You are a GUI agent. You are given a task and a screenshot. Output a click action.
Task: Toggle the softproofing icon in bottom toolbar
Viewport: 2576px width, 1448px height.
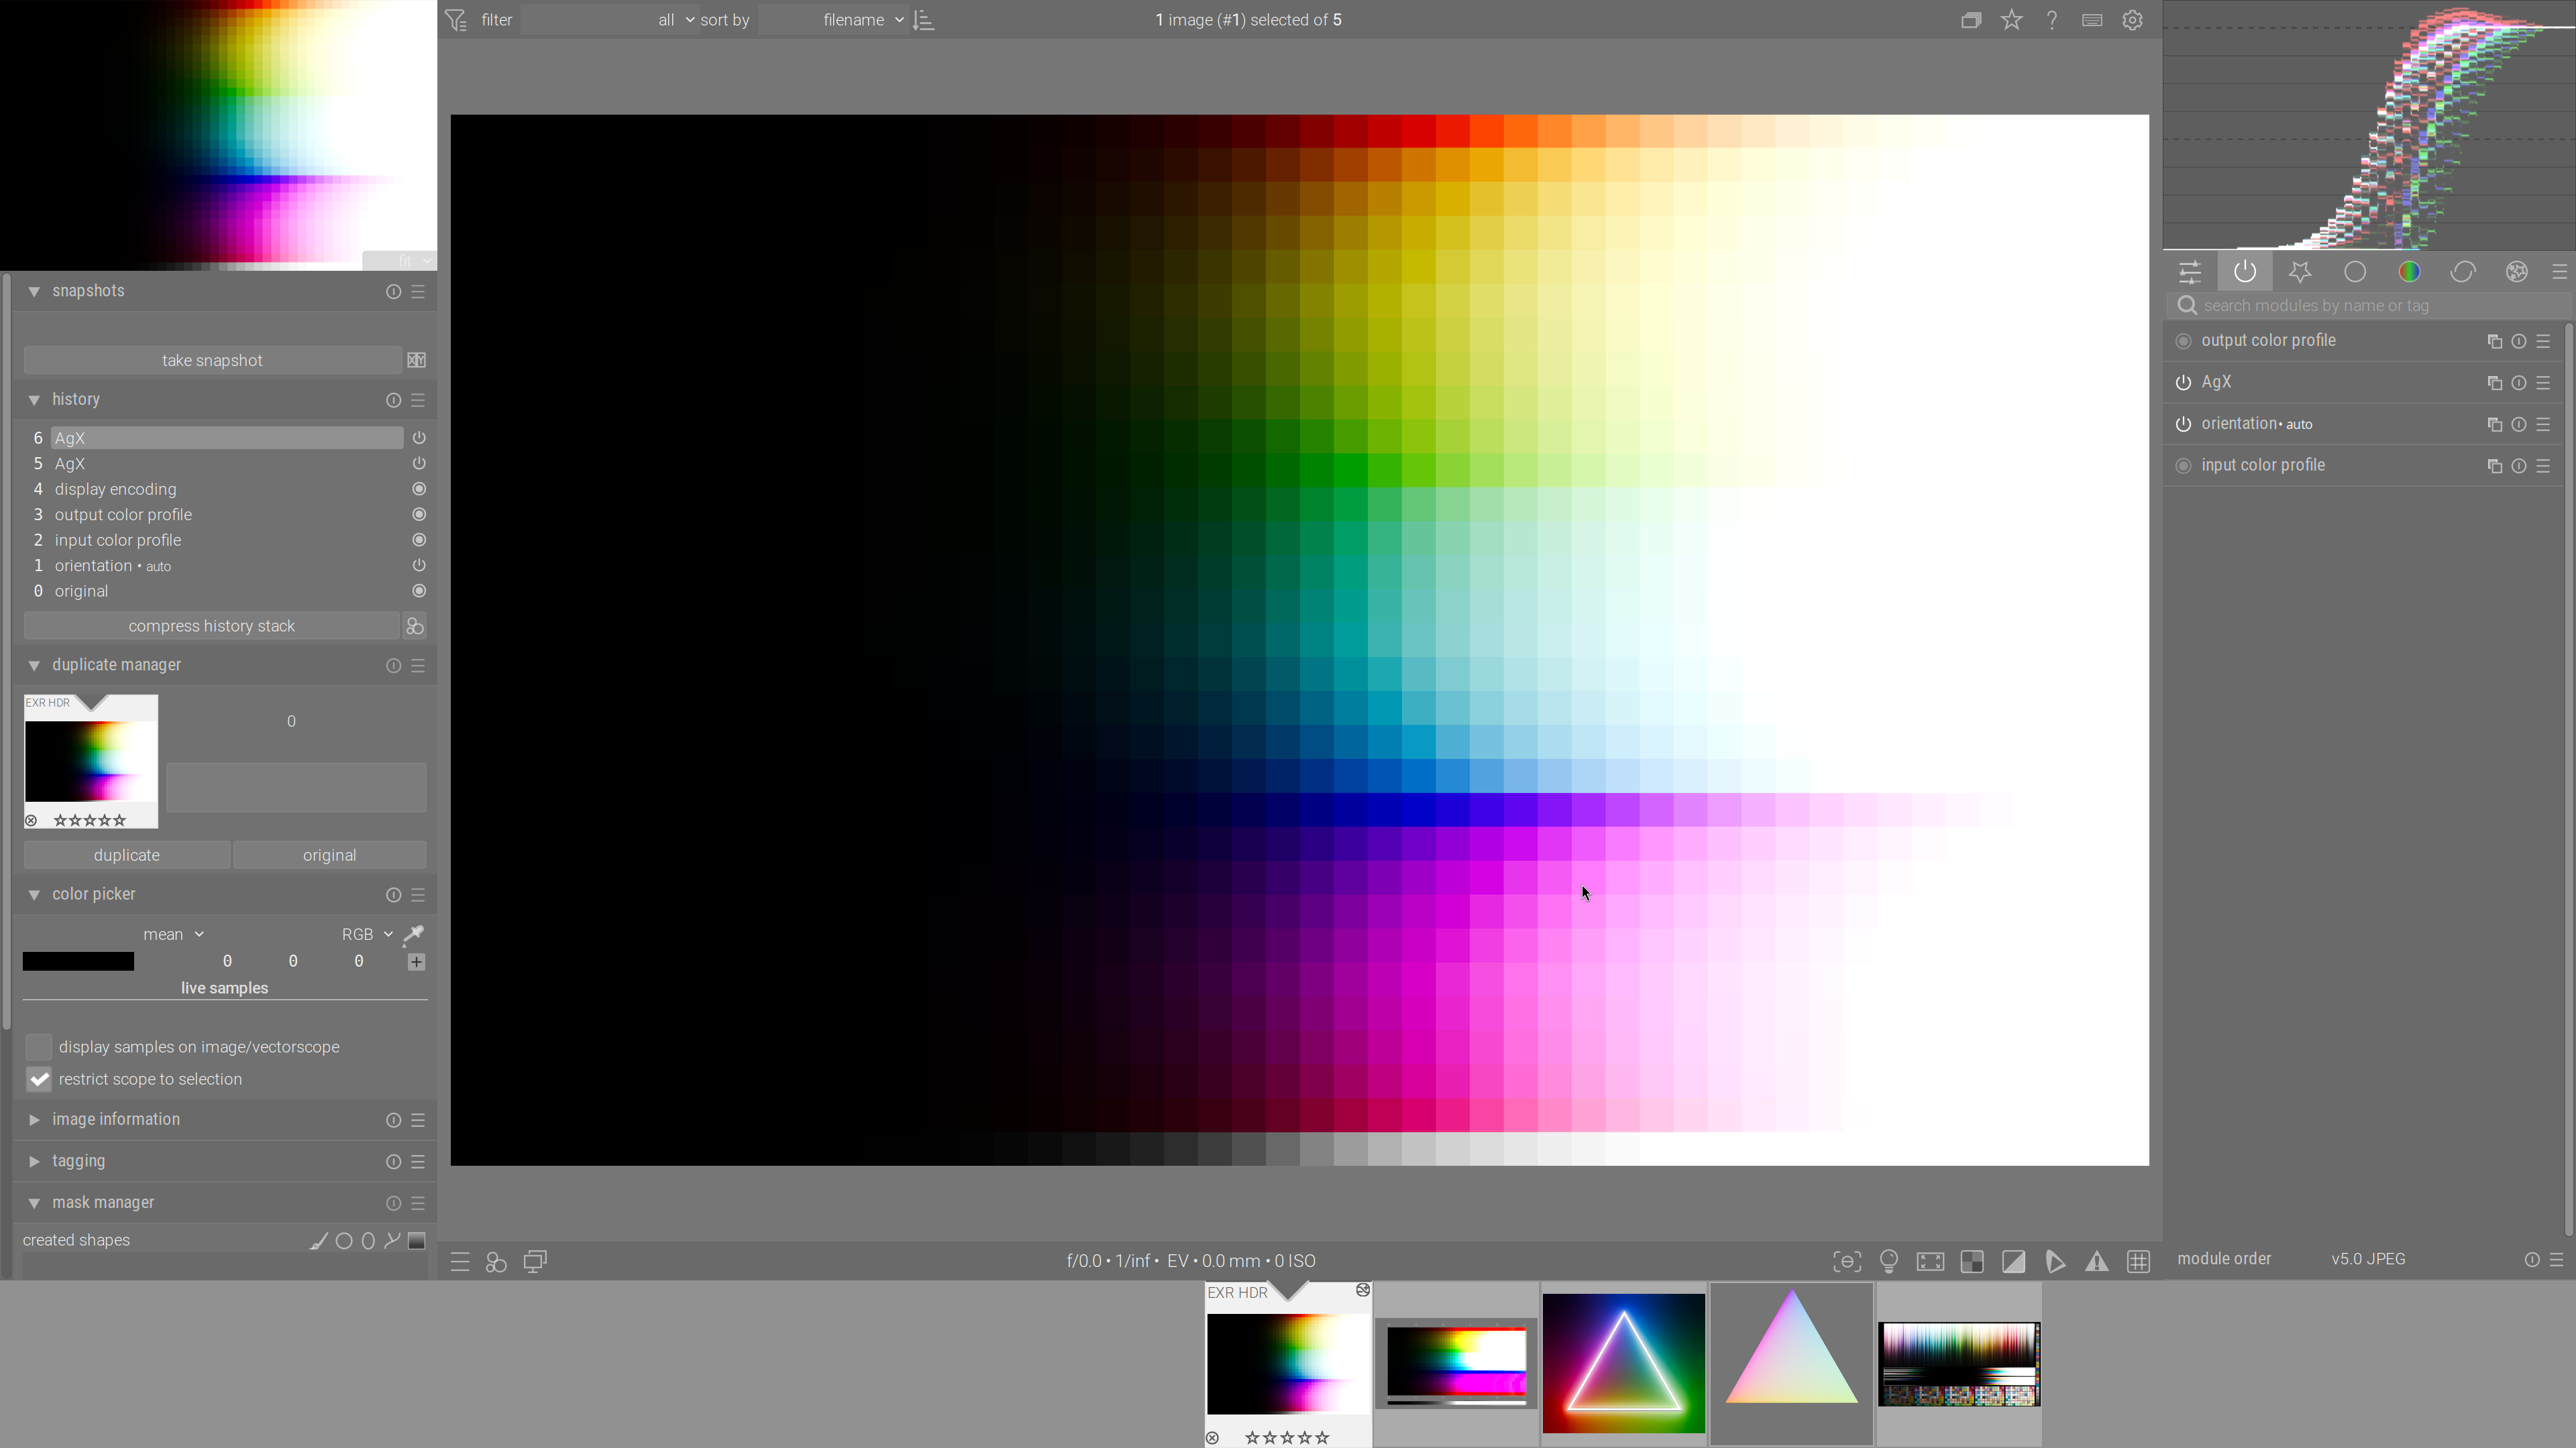(2055, 1261)
